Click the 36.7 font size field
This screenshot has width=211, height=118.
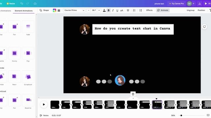pos(94,10)
